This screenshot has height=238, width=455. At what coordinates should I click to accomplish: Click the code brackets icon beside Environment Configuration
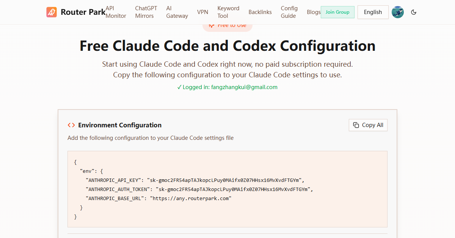coord(71,125)
